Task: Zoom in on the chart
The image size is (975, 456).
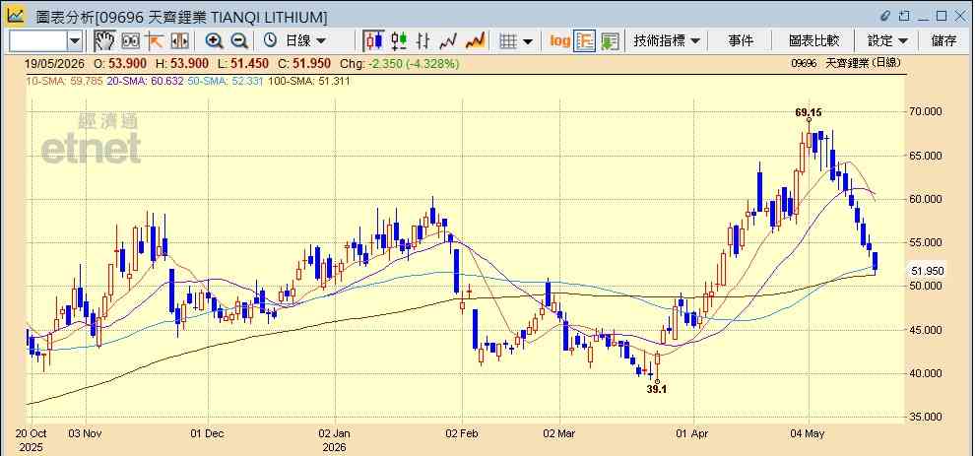Action: (215, 41)
